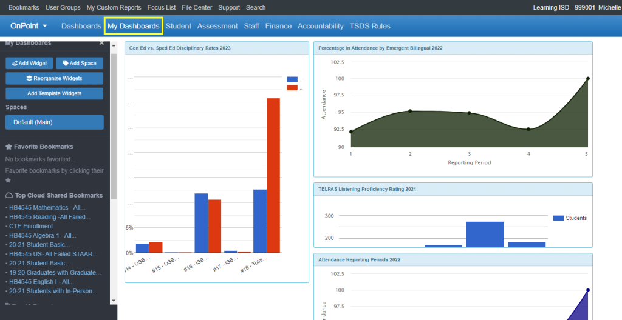This screenshot has width=622, height=320.
Task: Open HB4545 Algebra 1 - All... bookmark
Action: click(x=43, y=235)
